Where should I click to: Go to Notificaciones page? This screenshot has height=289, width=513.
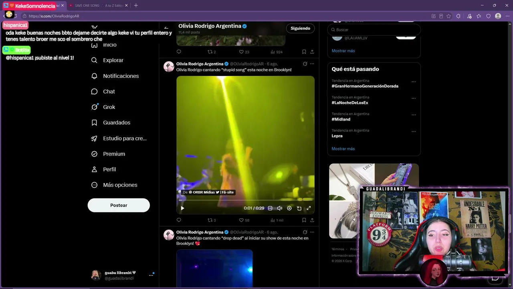click(121, 76)
